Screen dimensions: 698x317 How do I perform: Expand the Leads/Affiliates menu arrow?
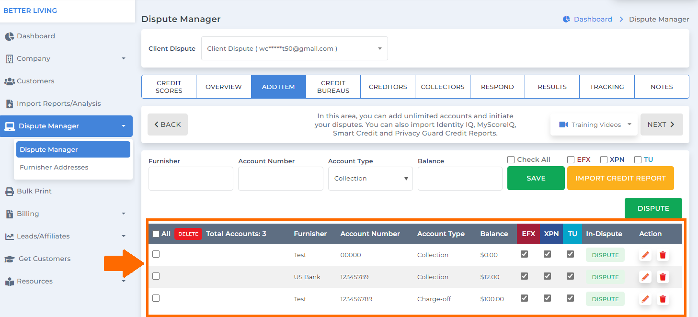(x=124, y=237)
